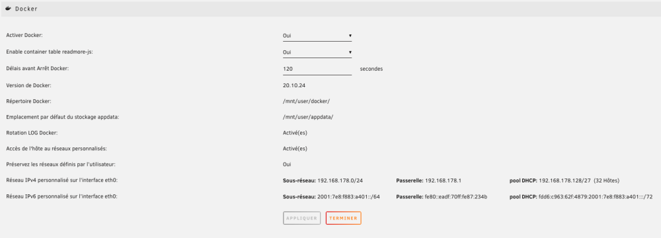Click Emplacement par défaut du stockage appdata label
This screenshot has width=661, height=238.
(63, 117)
